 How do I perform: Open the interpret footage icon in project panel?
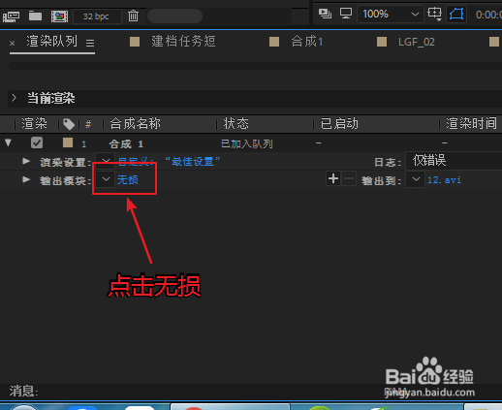coord(11,16)
